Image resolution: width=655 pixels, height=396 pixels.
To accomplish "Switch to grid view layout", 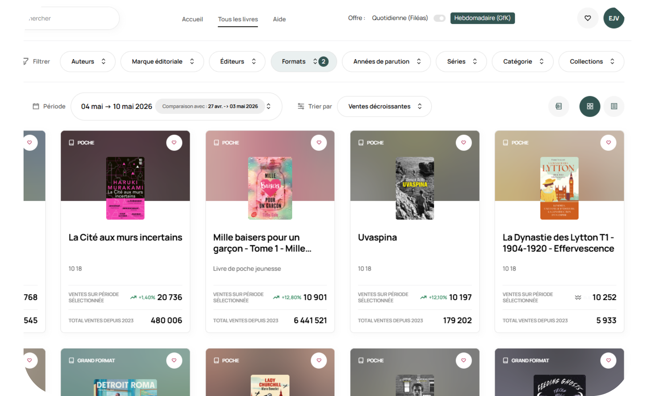I will [x=589, y=106].
